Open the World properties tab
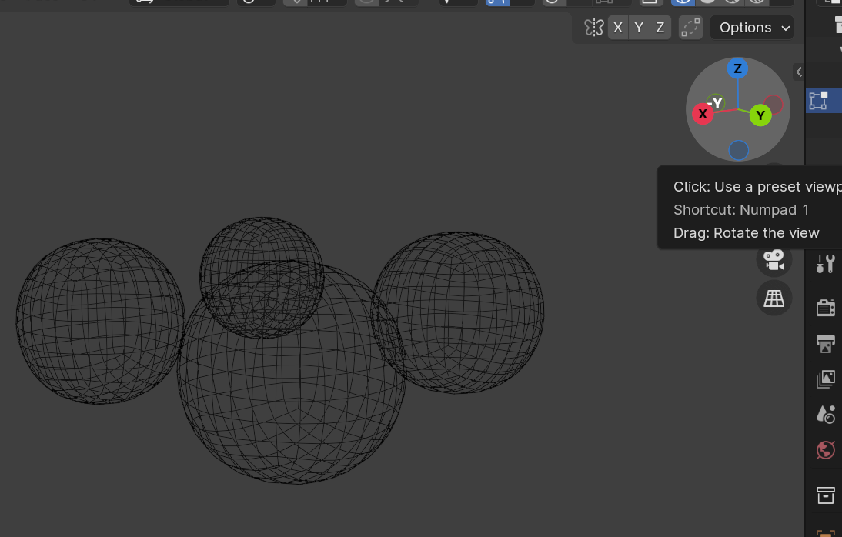The image size is (842, 537). click(825, 449)
